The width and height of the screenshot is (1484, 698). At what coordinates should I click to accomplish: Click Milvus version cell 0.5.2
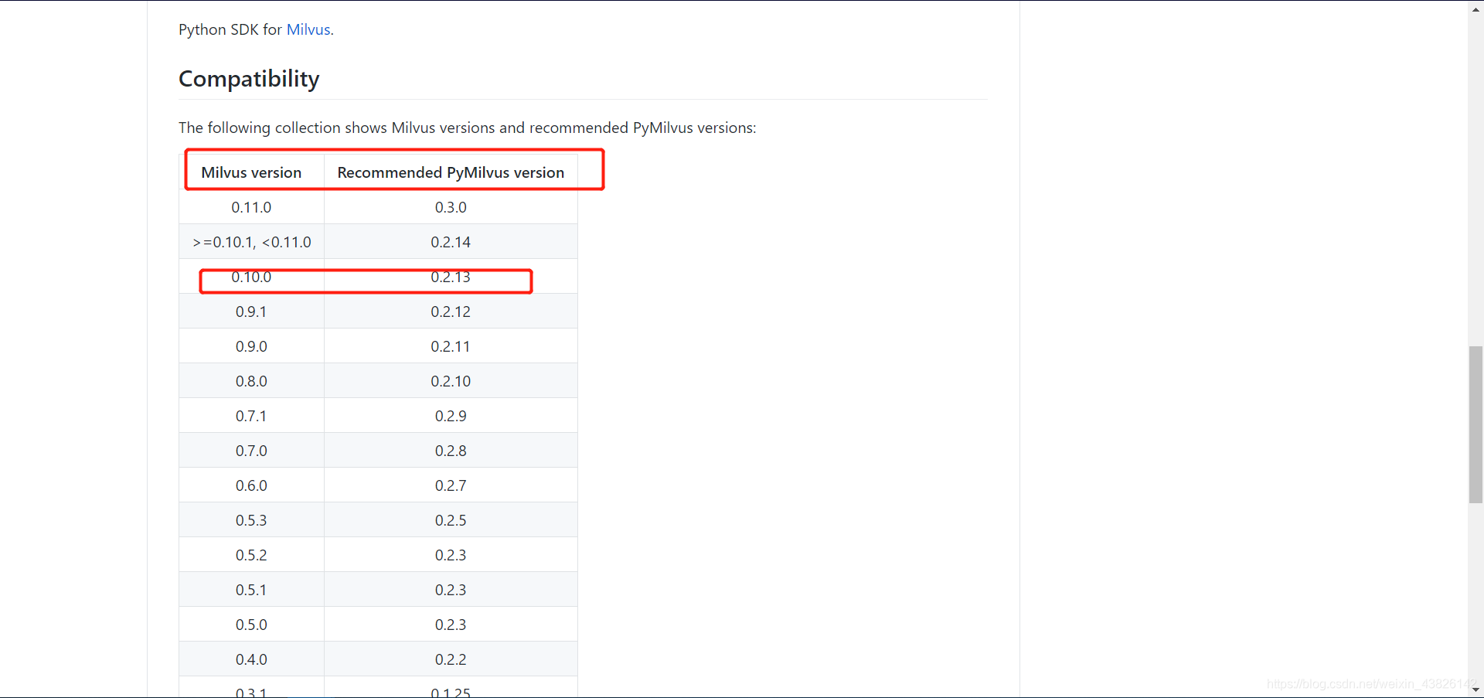[251, 555]
